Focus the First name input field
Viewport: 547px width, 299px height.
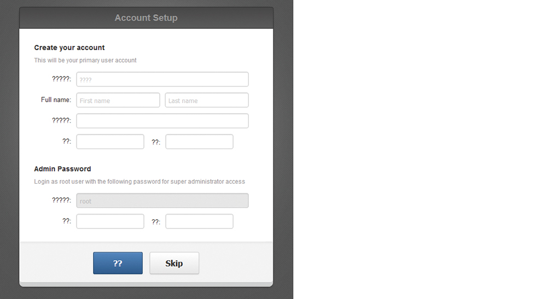coord(118,100)
